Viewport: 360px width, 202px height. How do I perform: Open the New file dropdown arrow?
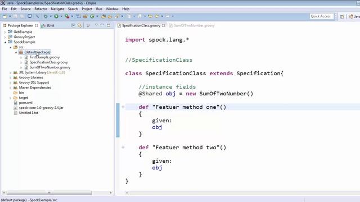tap(10, 16)
